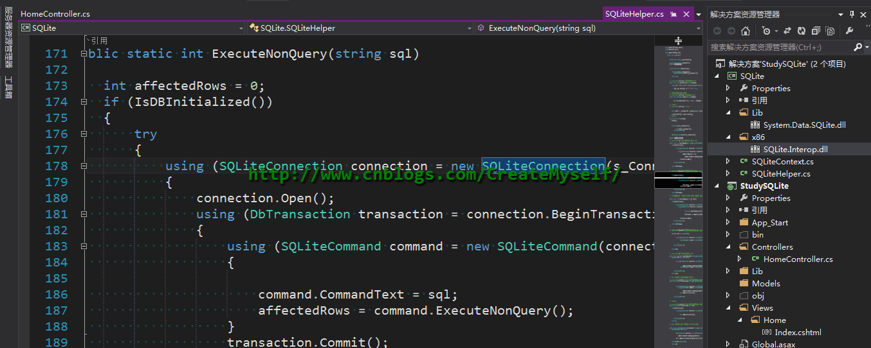The width and height of the screenshot is (871, 348).
Task: Click the Solution Explorer home icon
Action: tap(746, 31)
